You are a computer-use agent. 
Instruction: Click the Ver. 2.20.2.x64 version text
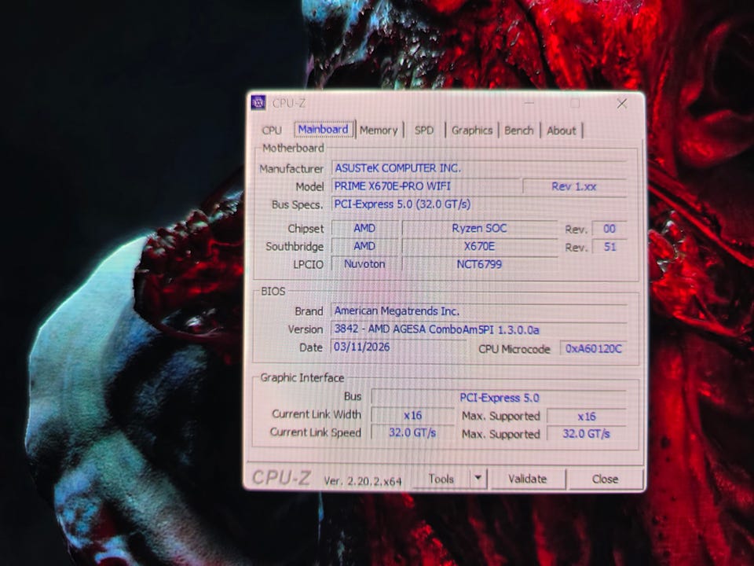pos(363,481)
